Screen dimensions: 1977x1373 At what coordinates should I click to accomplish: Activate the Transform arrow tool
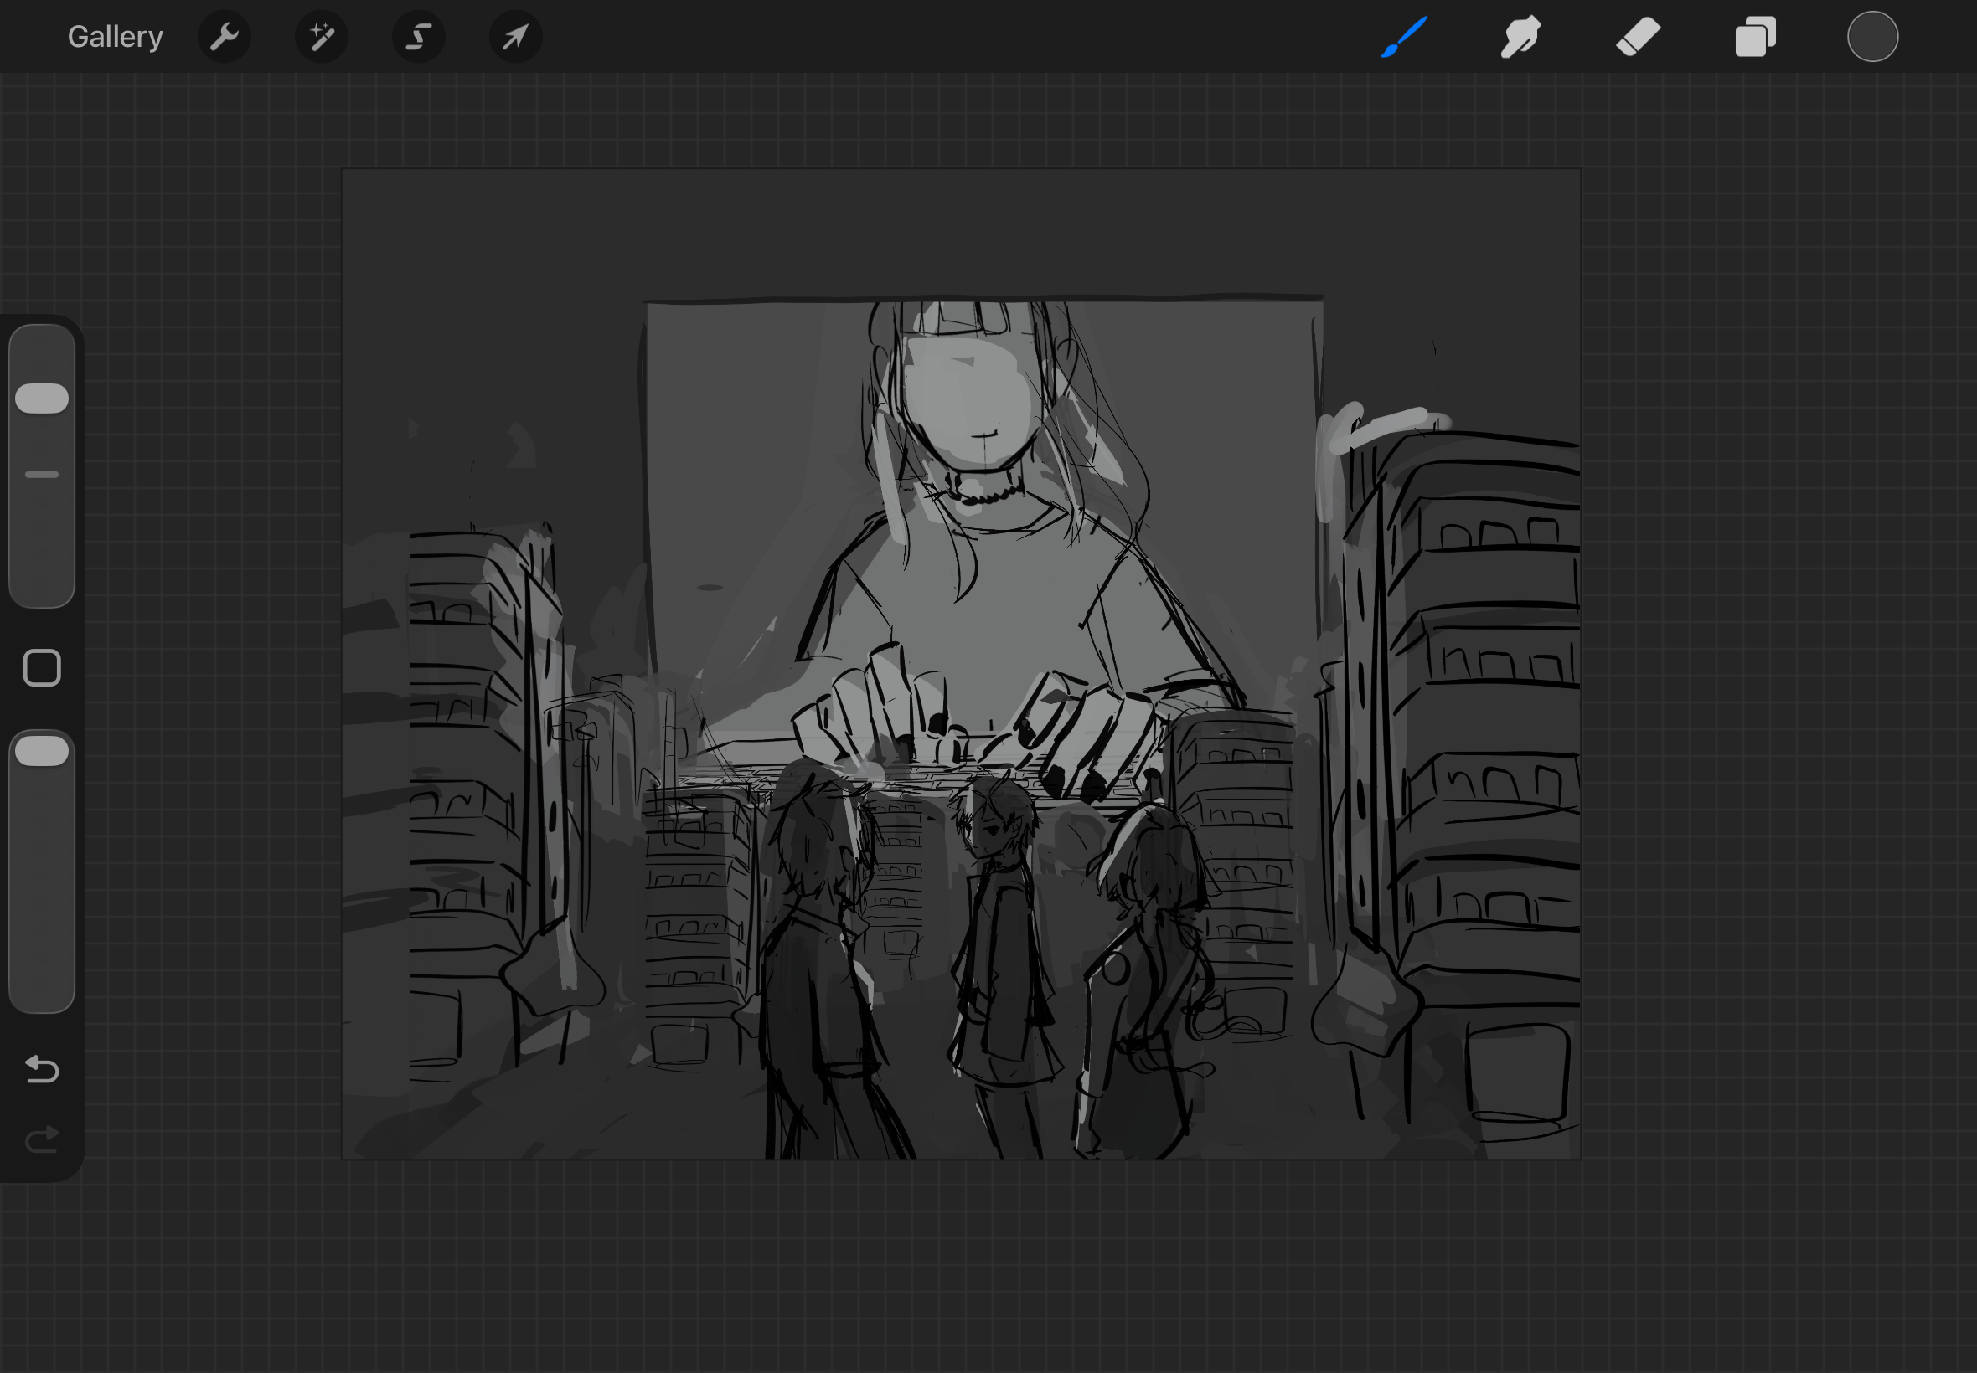(515, 37)
